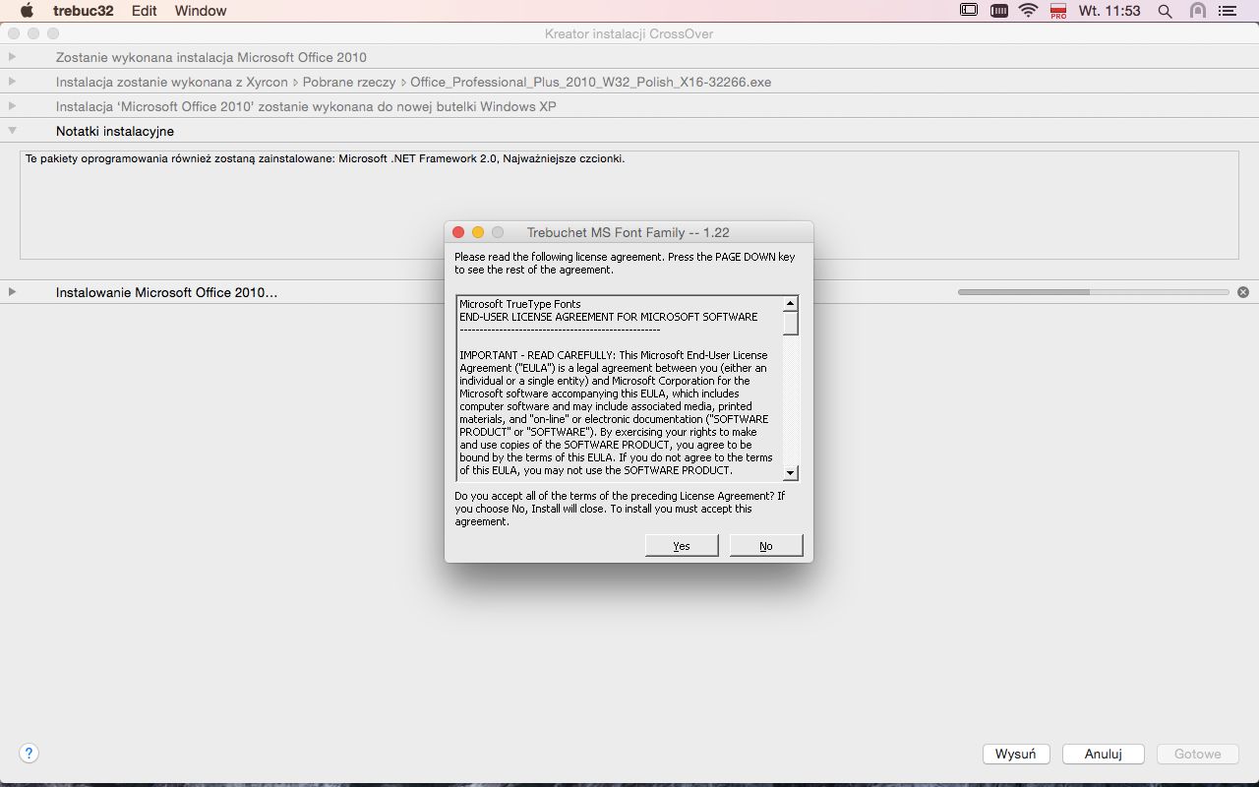Click the EULA scrollbar up arrow
This screenshot has width=1259, height=787.
791,304
